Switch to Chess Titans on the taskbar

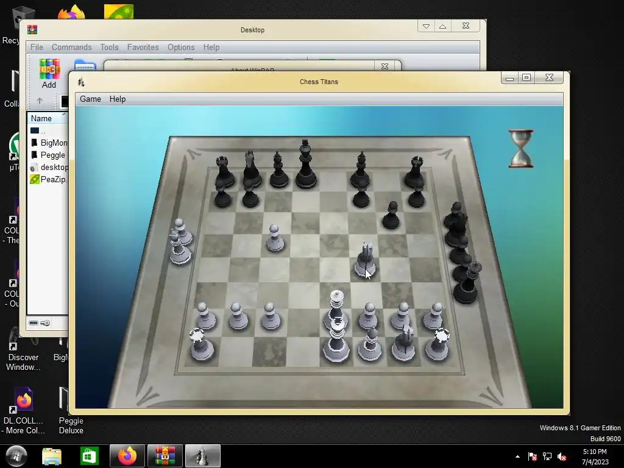click(x=202, y=456)
